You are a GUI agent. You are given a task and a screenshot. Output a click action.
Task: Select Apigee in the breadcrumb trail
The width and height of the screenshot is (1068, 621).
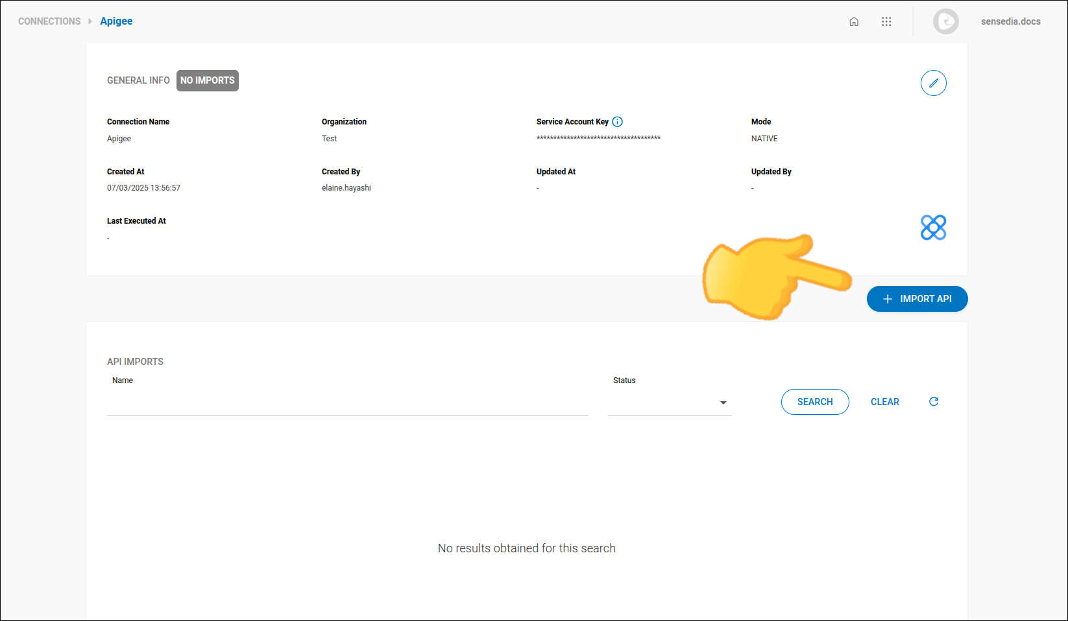116,21
